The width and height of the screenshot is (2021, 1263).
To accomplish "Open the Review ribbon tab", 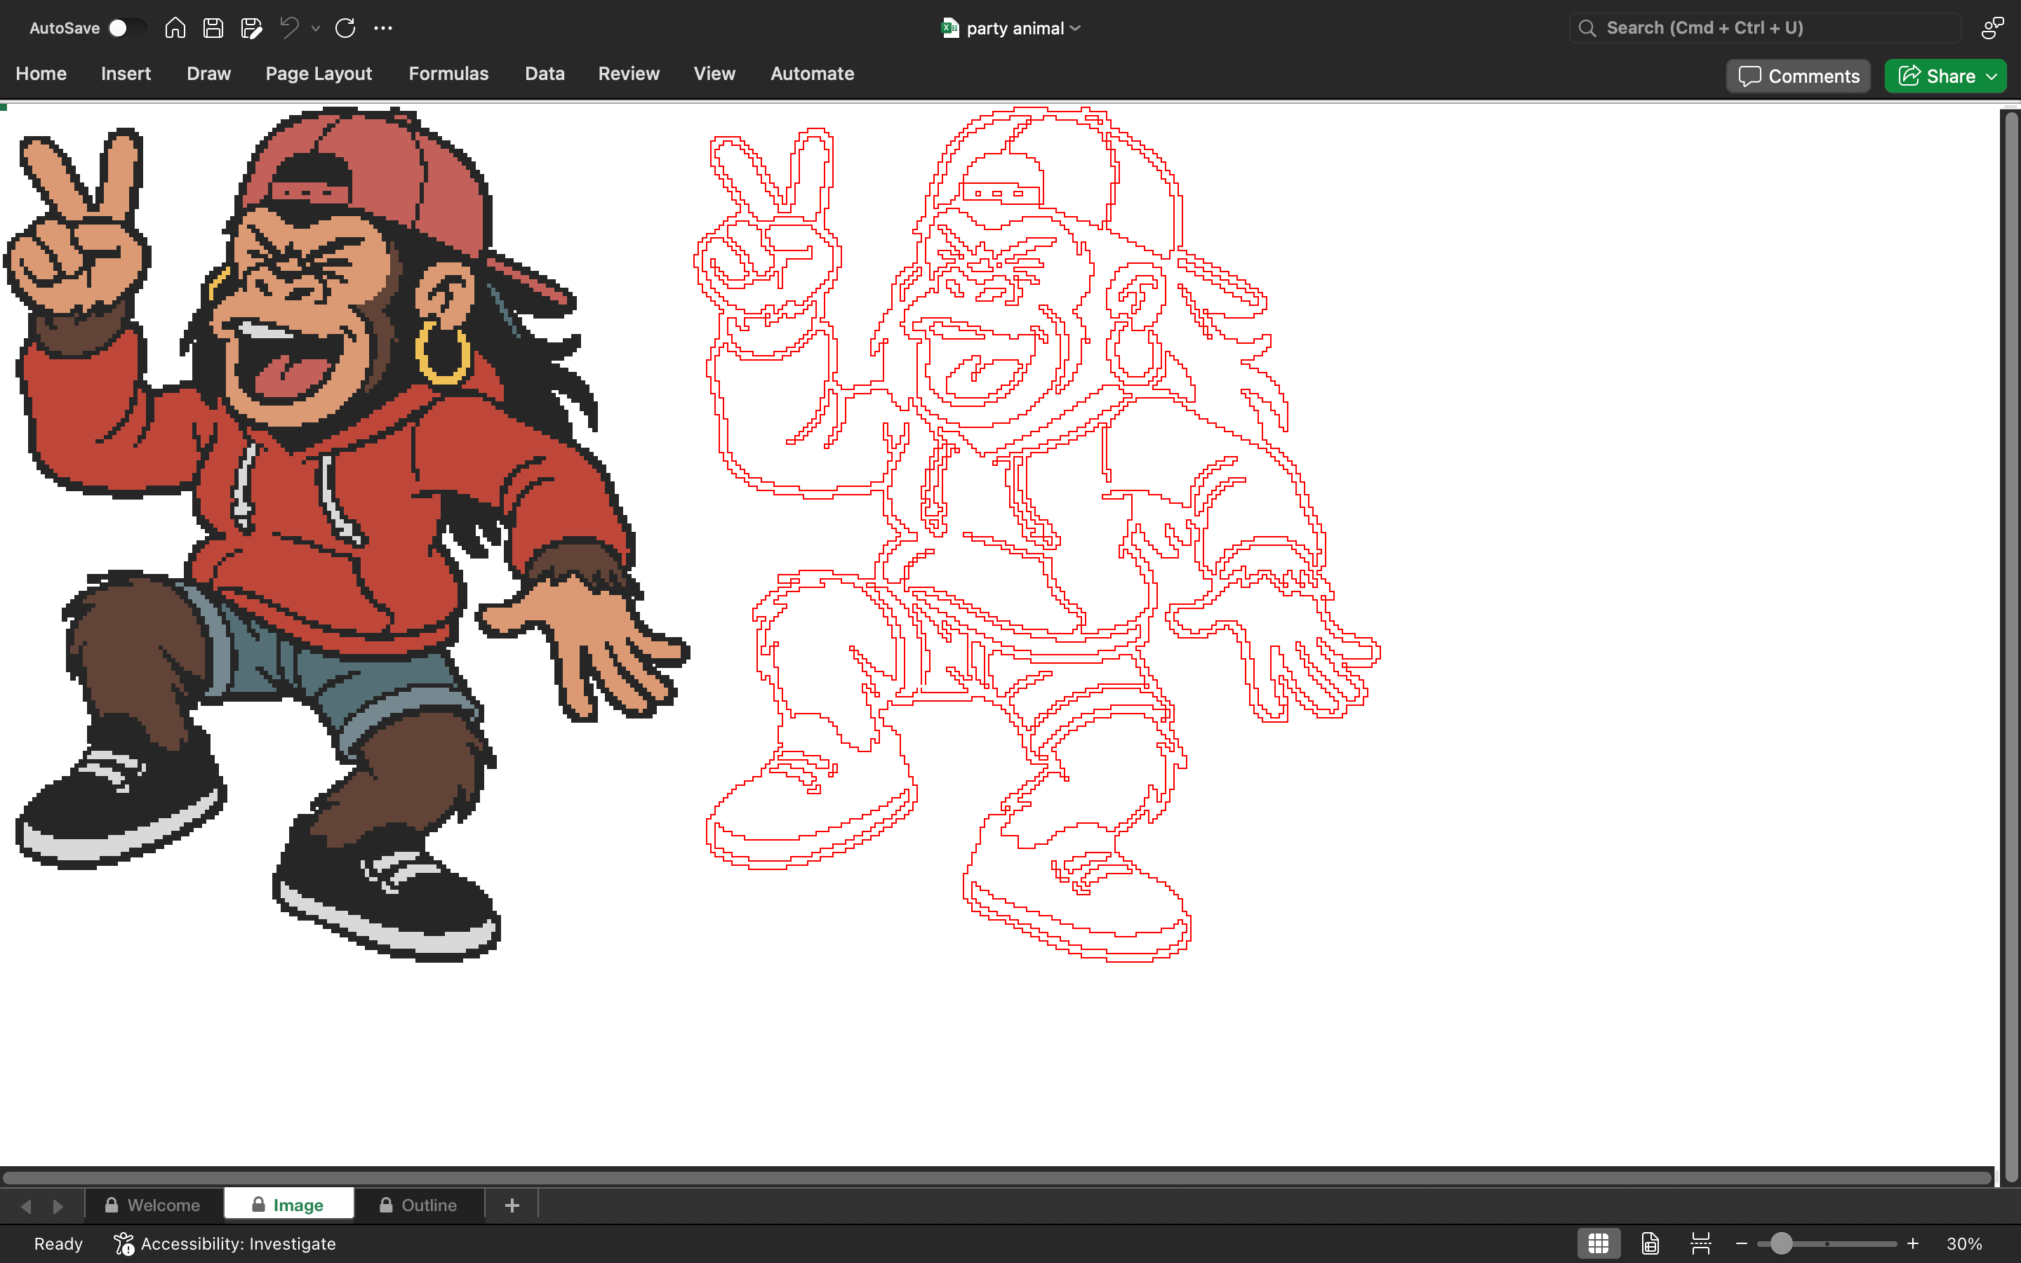I will click(629, 74).
